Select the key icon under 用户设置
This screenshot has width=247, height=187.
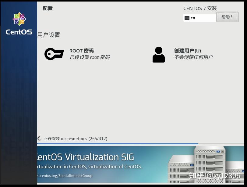point(54,54)
